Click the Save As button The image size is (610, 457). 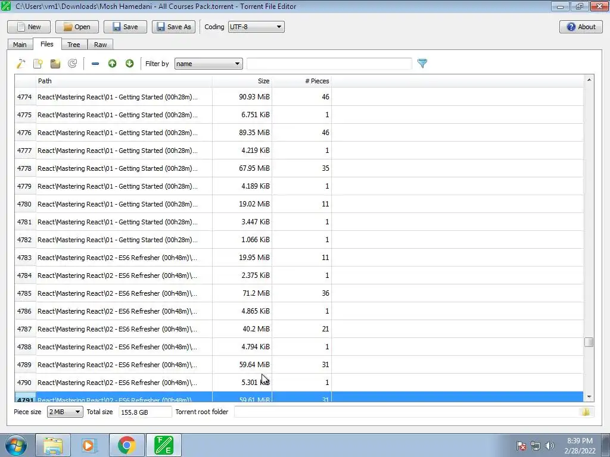173,27
